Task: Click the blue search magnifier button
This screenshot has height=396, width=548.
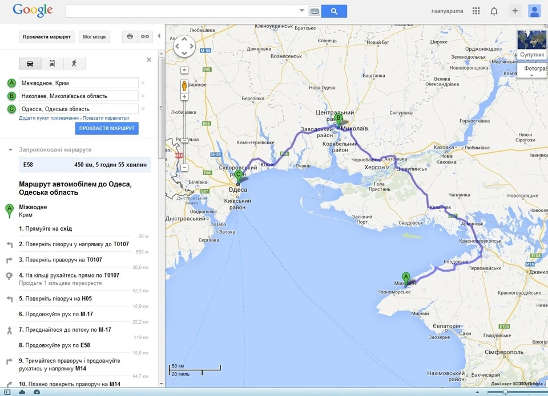Action: click(334, 11)
